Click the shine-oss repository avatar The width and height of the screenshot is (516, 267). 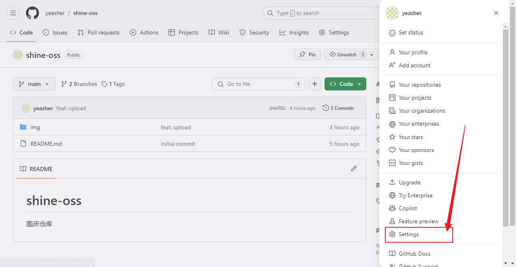coord(18,55)
